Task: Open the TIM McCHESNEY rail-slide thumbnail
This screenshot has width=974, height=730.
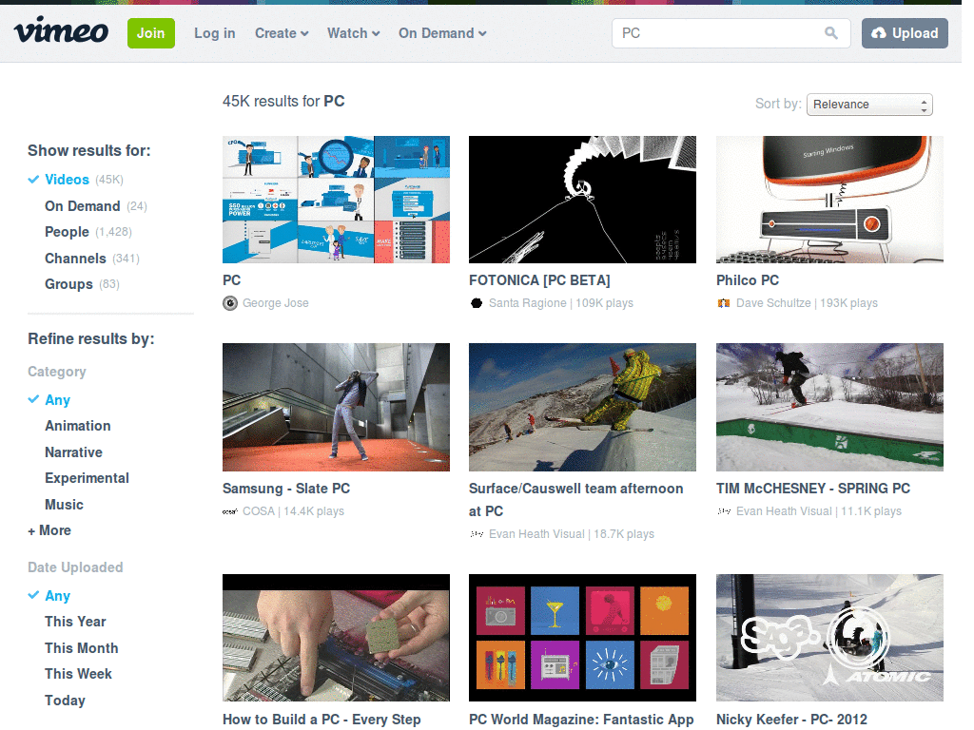Action: pyautogui.click(x=829, y=407)
